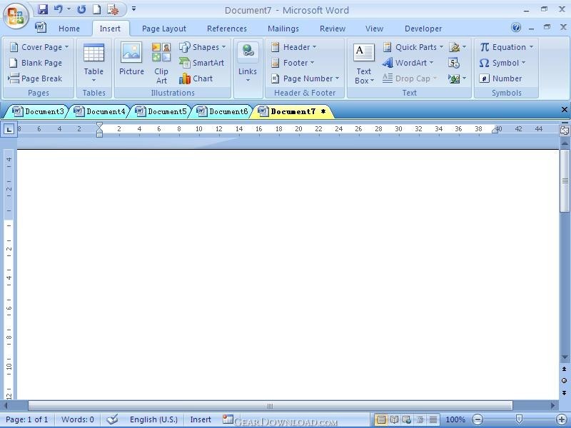Insert Clip Art

(x=161, y=63)
